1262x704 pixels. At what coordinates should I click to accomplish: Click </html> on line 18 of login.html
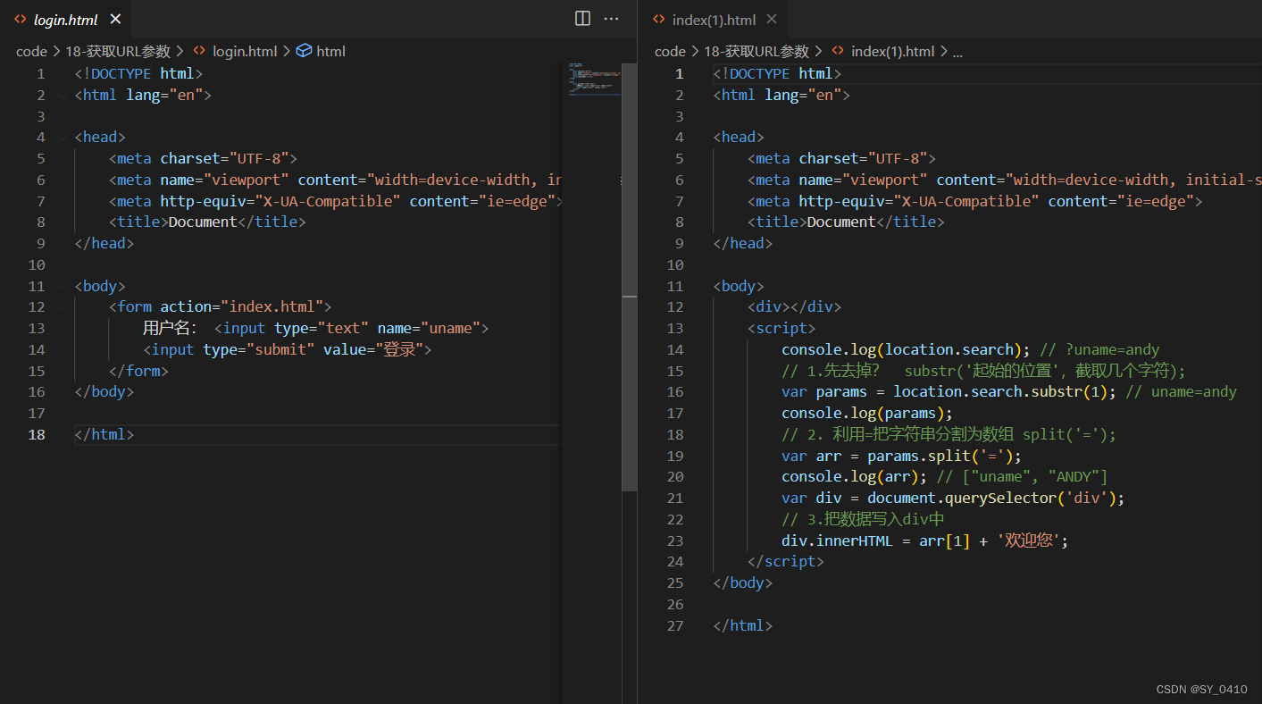104,434
